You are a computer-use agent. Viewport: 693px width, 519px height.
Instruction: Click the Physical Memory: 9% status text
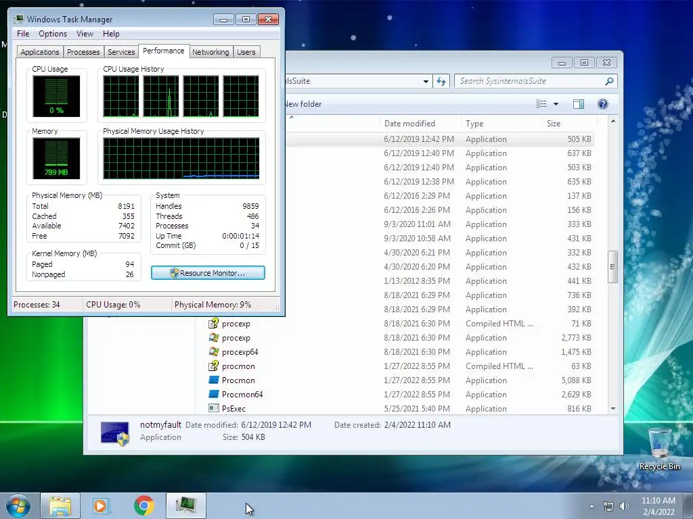(213, 305)
